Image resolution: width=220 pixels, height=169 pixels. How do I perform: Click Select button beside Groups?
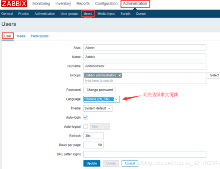(x=214, y=75)
